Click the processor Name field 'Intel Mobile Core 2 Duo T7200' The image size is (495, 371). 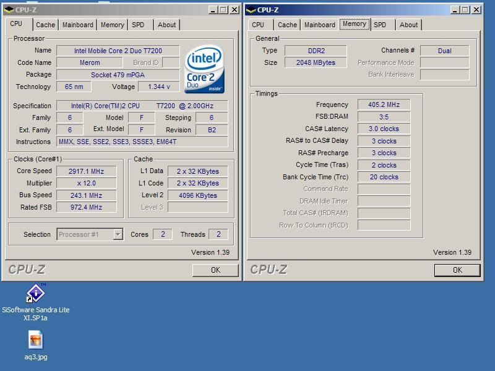[118, 51]
